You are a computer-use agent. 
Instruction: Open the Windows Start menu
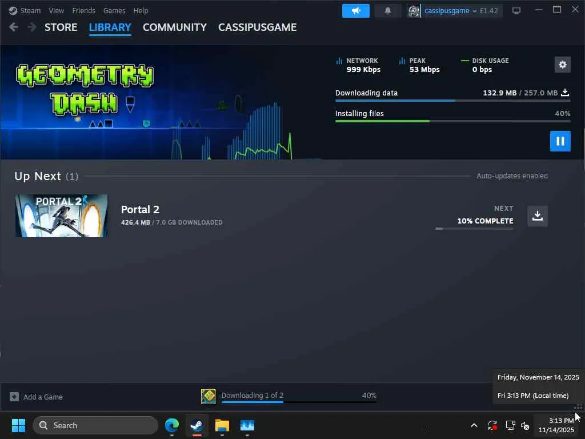pos(18,425)
